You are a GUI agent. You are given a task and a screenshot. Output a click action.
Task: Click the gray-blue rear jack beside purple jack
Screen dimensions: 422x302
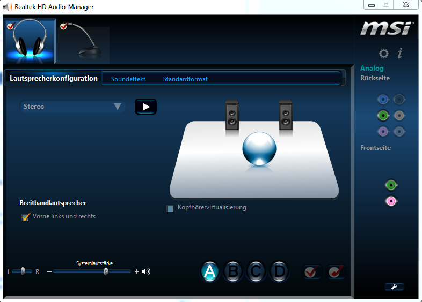pyautogui.click(x=399, y=132)
